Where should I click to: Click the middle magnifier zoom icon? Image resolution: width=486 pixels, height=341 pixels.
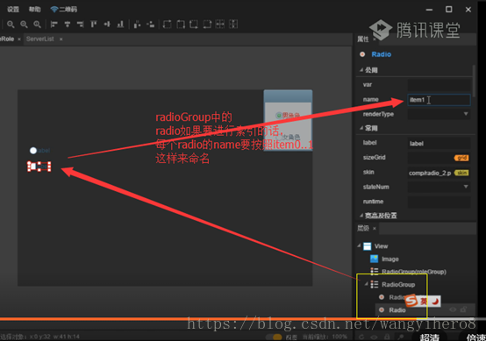24,25
